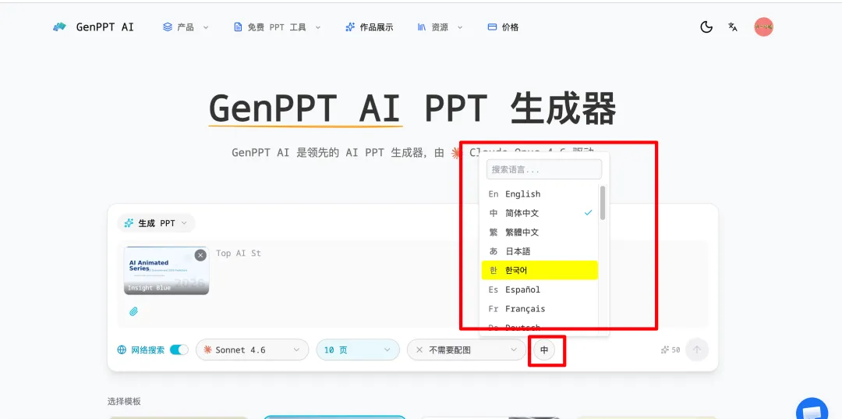Expand the 生成 PPT mode dropdown

[156, 223]
